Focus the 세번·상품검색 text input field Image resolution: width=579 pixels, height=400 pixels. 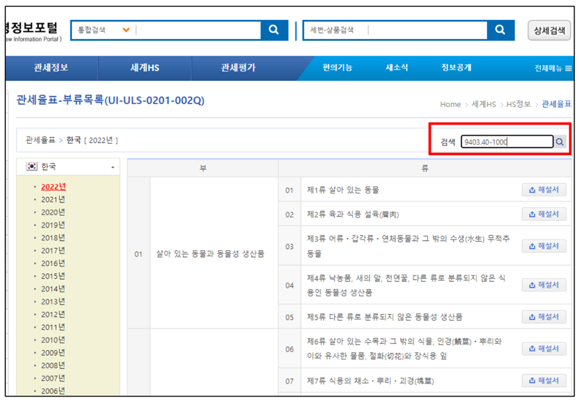point(427,30)
